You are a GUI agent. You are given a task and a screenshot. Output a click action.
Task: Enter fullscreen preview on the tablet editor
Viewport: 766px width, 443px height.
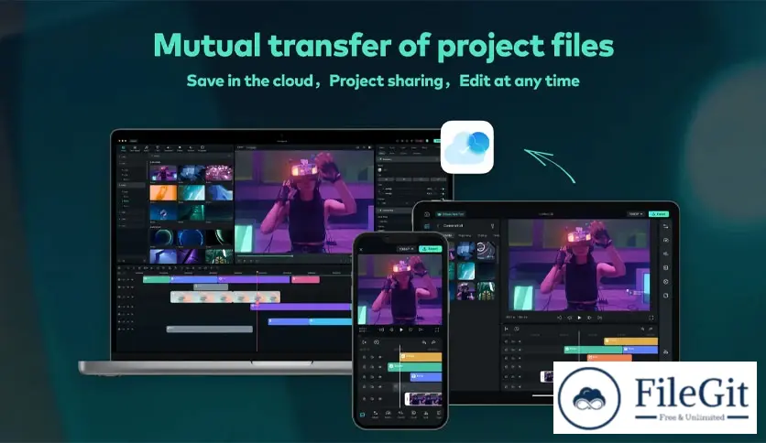point(651,318)
